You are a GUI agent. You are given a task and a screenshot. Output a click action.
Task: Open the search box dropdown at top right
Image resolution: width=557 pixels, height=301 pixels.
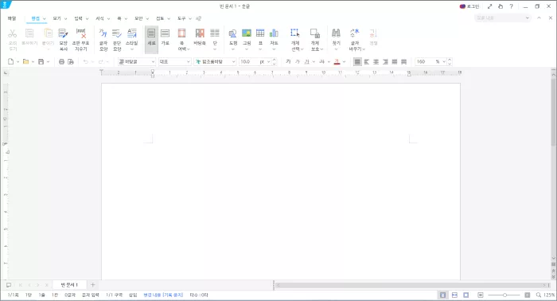[x=527, y=18]
